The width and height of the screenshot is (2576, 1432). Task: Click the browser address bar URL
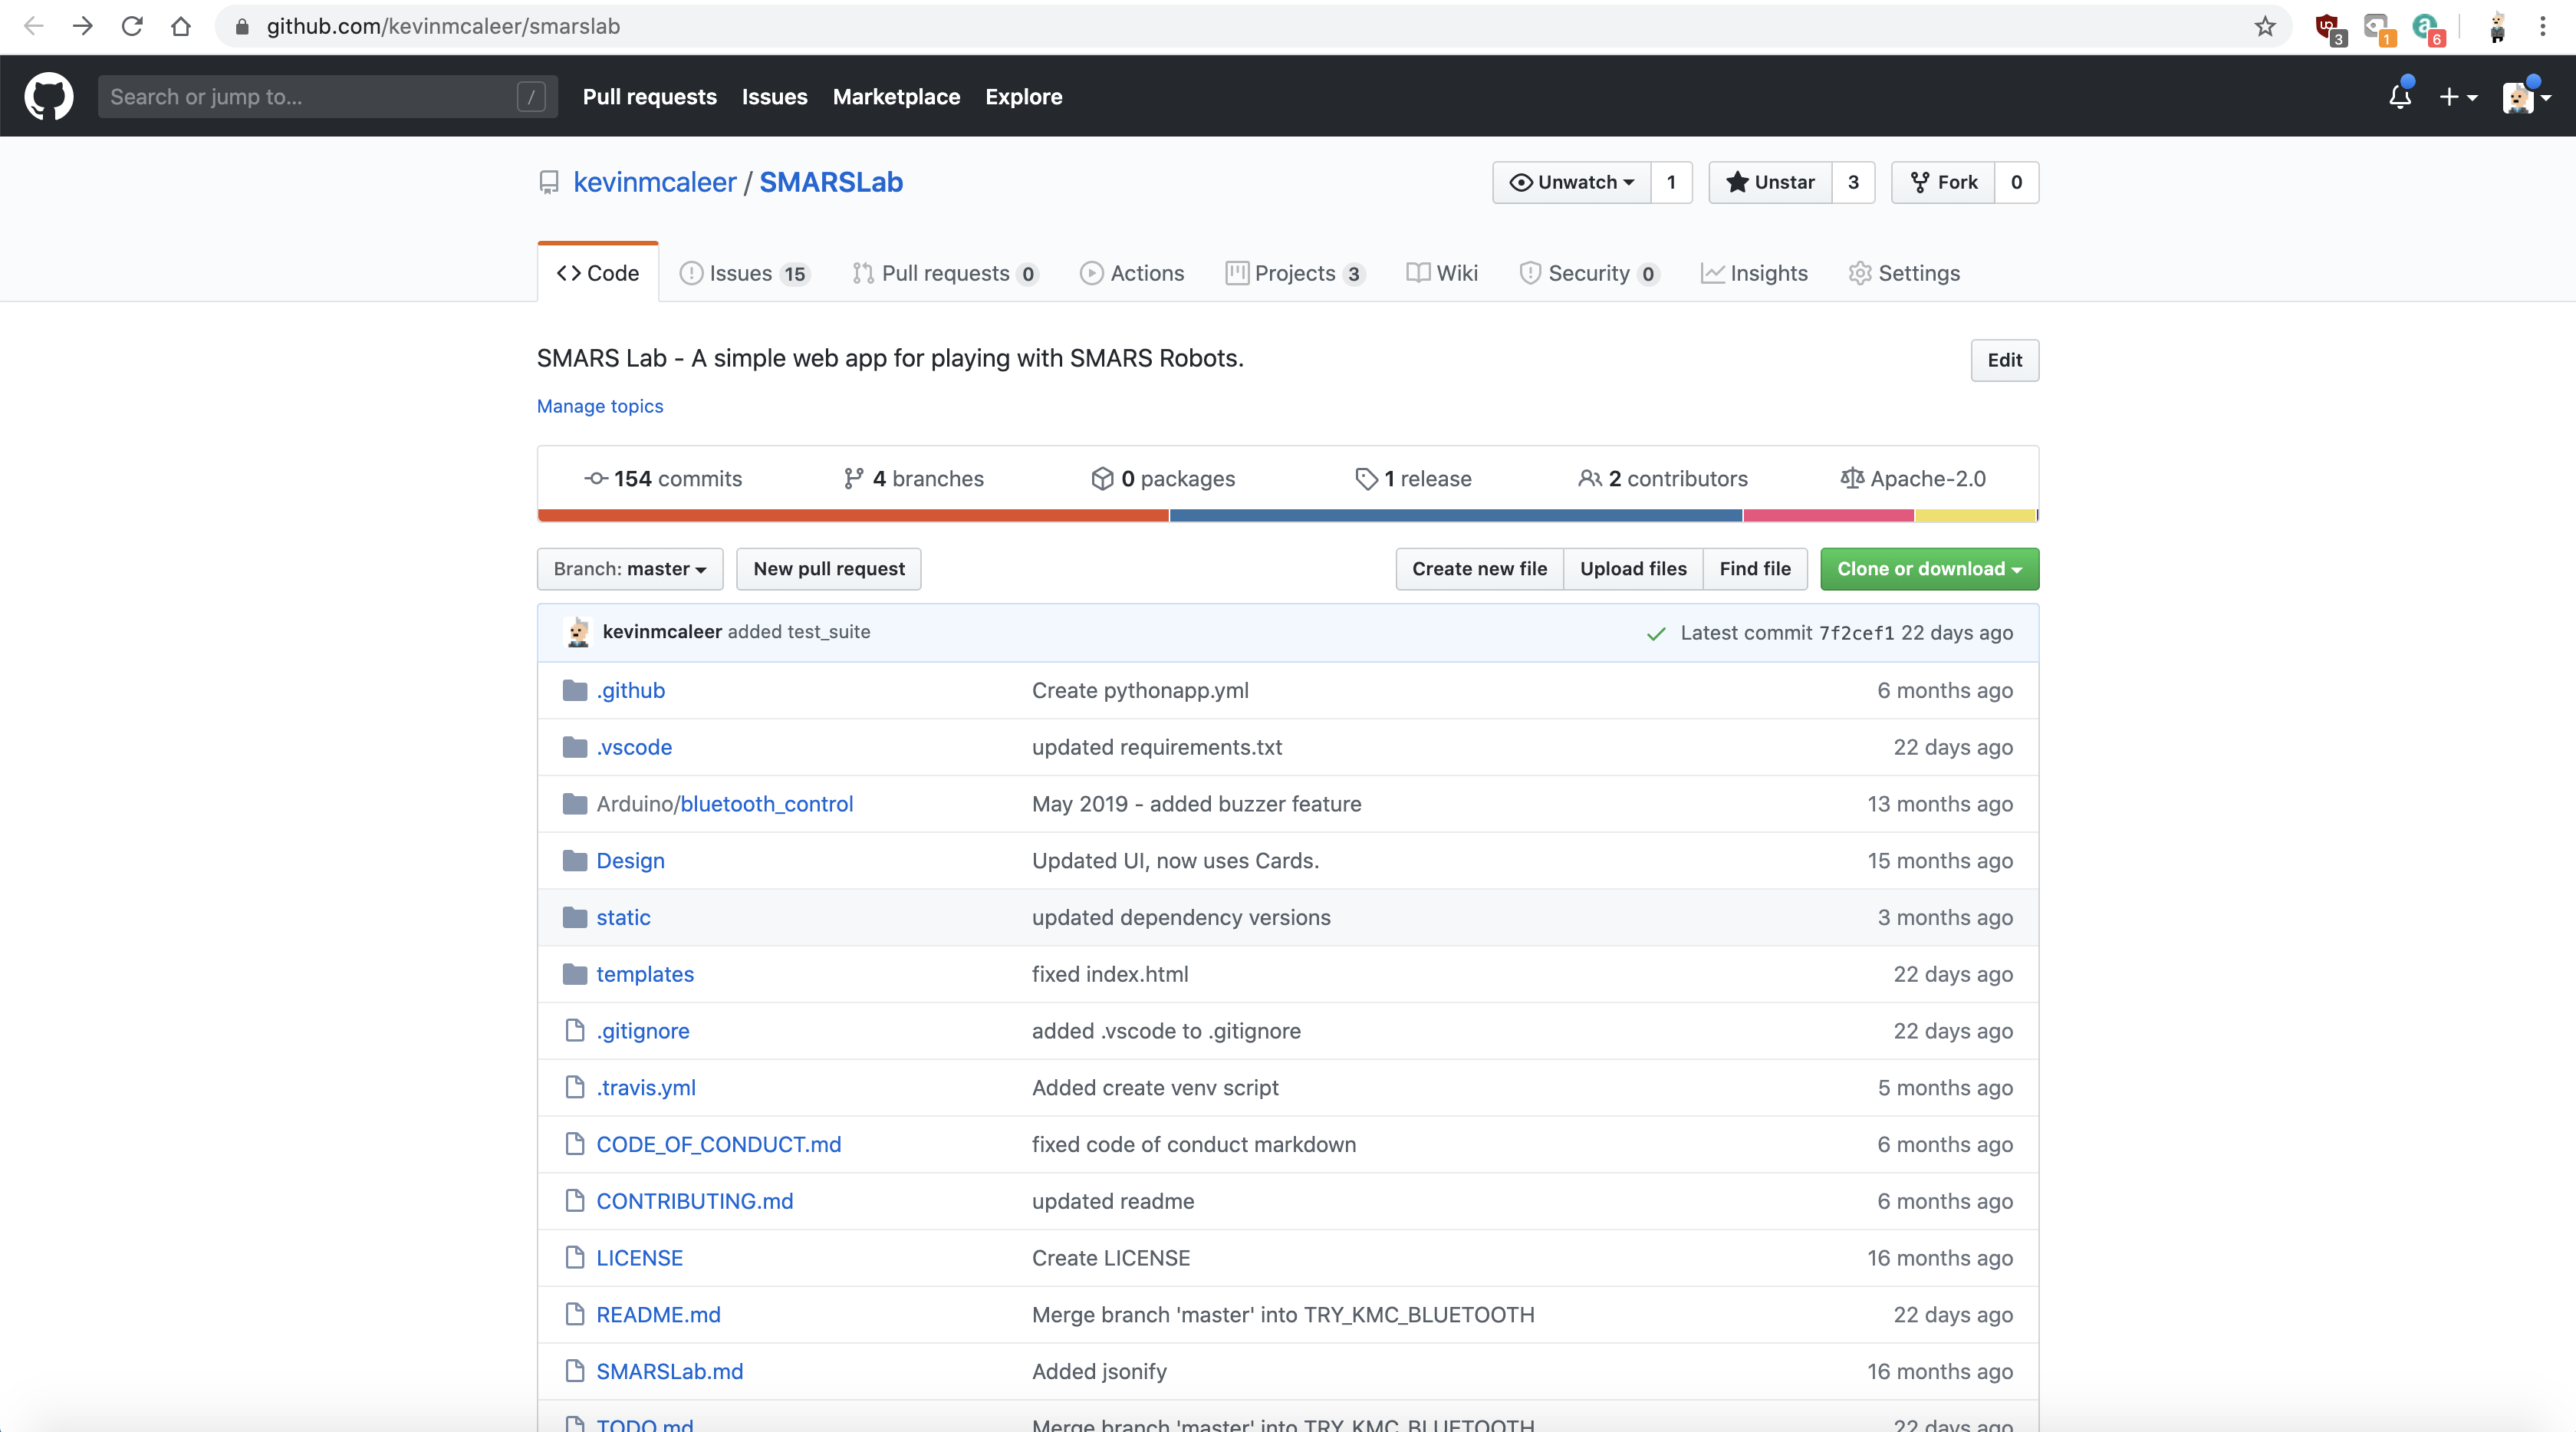pyautogui.click(x=443, y=26)
